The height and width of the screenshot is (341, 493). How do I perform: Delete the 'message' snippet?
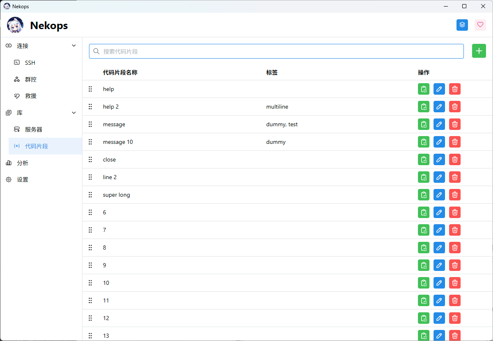coord(454,125)
